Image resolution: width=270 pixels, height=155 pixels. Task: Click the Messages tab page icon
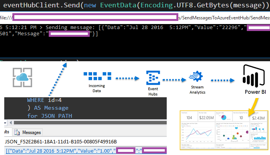coord(17,133)
